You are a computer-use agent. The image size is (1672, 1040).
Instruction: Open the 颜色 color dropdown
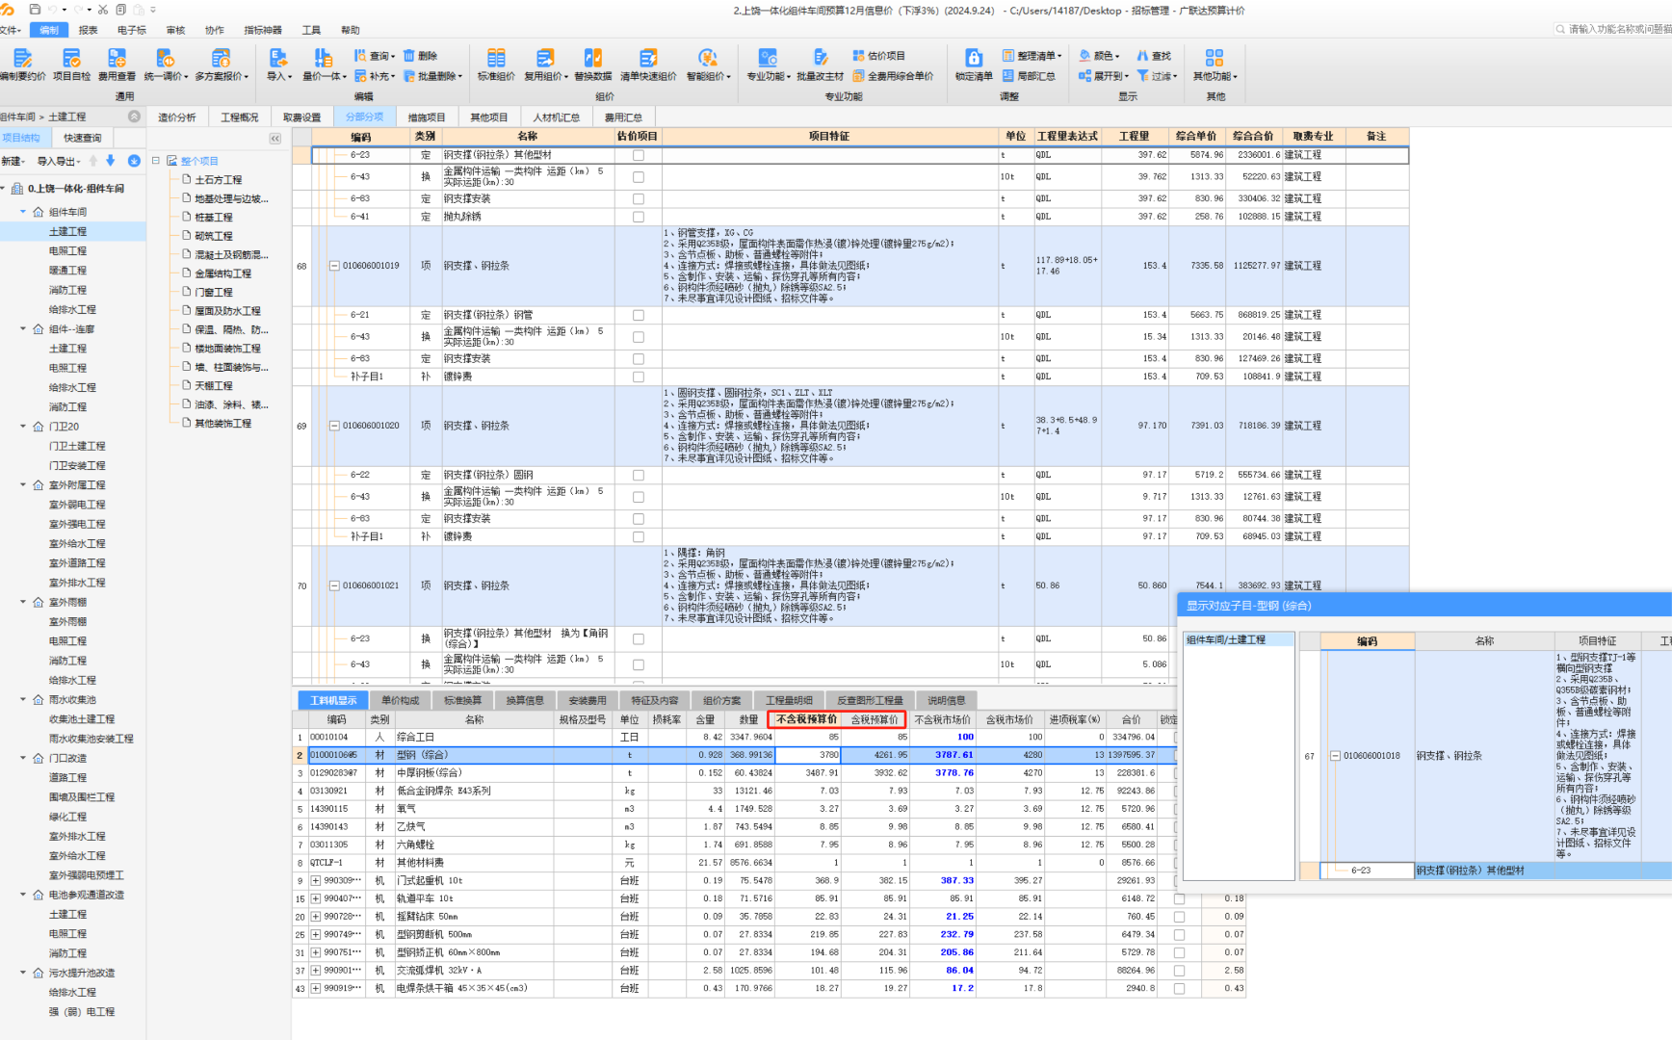pyautogui.click(x=1100, y=56)
